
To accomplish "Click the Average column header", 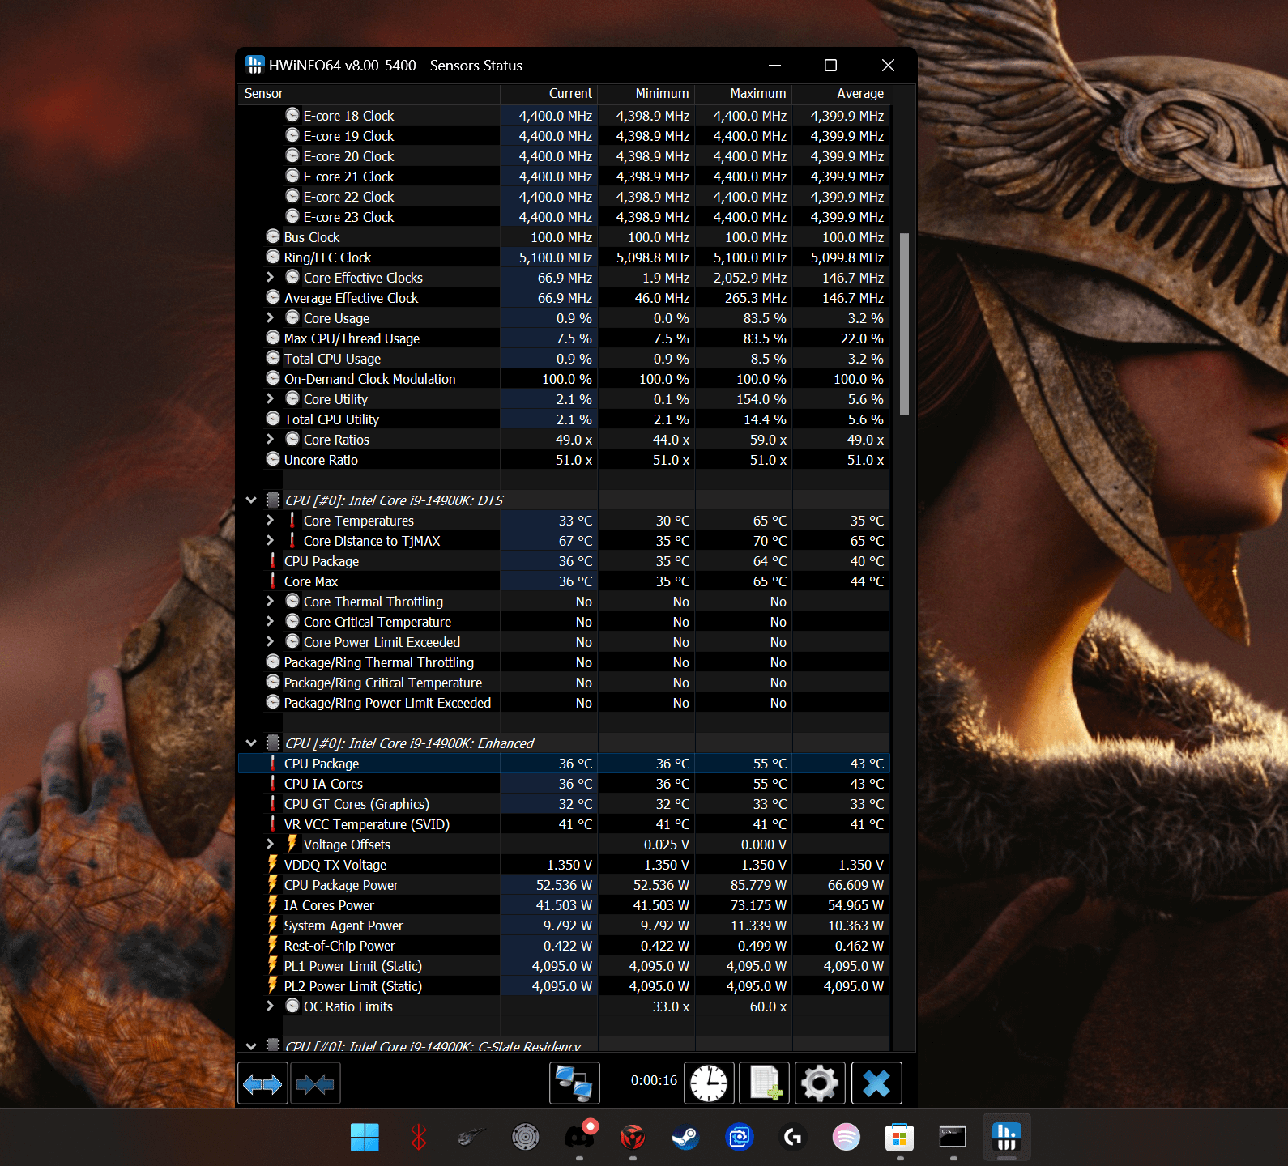I will 841,94.
